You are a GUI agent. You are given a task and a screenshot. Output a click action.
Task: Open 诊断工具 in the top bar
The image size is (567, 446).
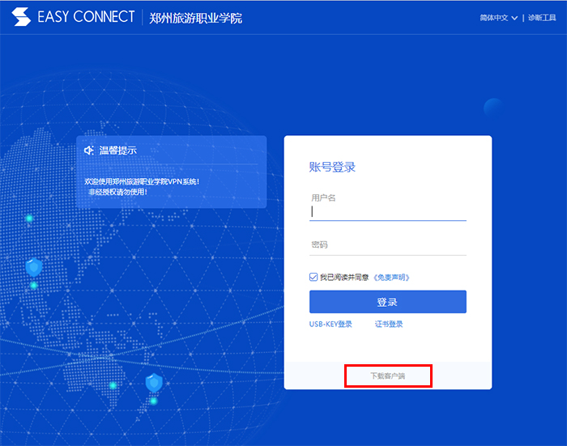542,18
